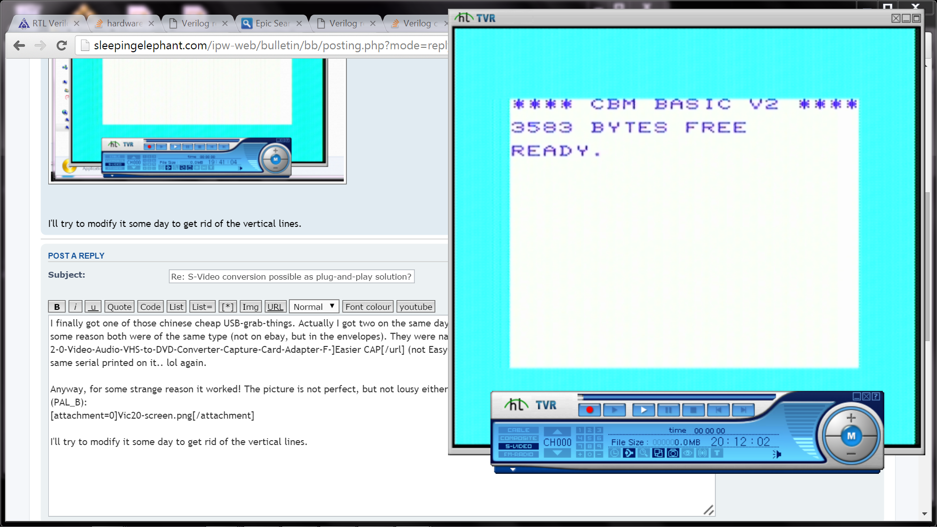Open the TVR settings tool icon
The image size is (937, 527).
629,453
